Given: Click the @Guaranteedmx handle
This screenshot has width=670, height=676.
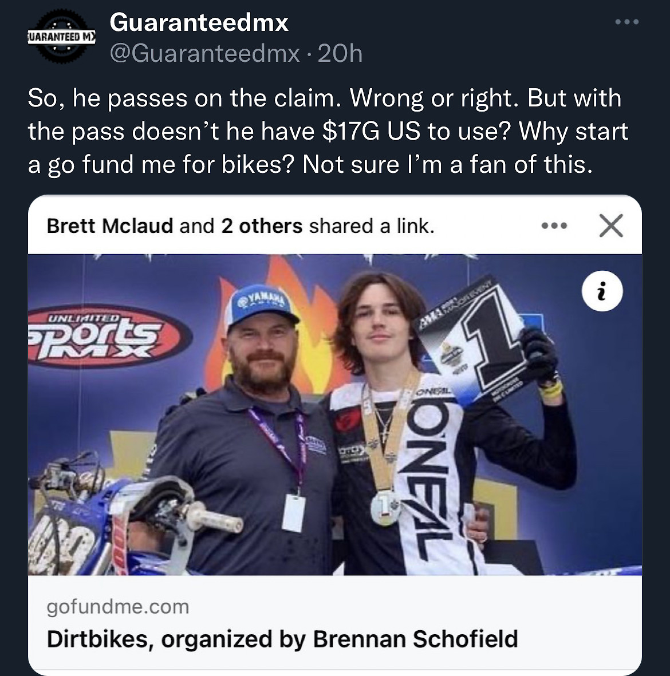Looking at the screenshot, I should (x=204, y=54).
